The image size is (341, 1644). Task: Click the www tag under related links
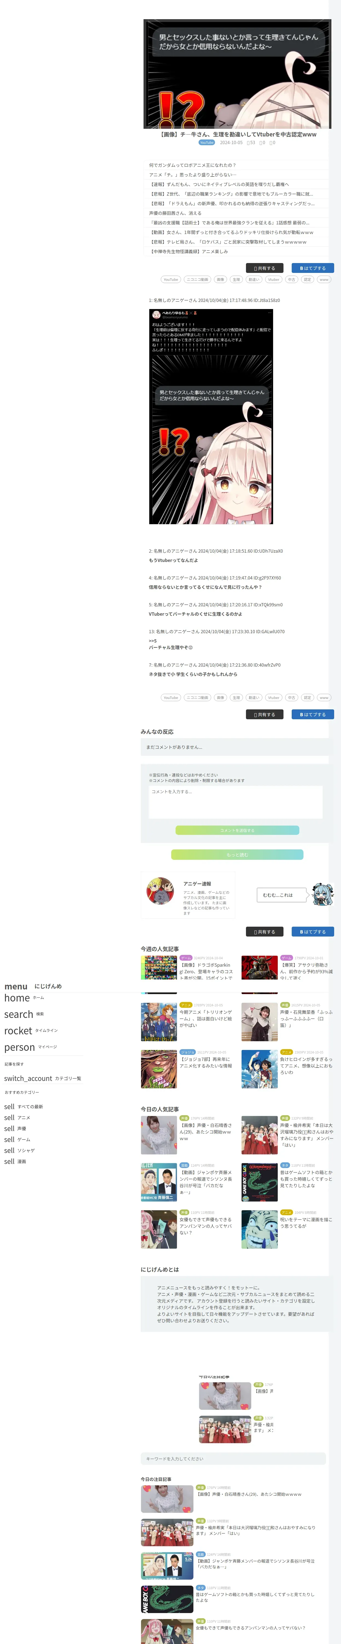[x=324, y=279]
